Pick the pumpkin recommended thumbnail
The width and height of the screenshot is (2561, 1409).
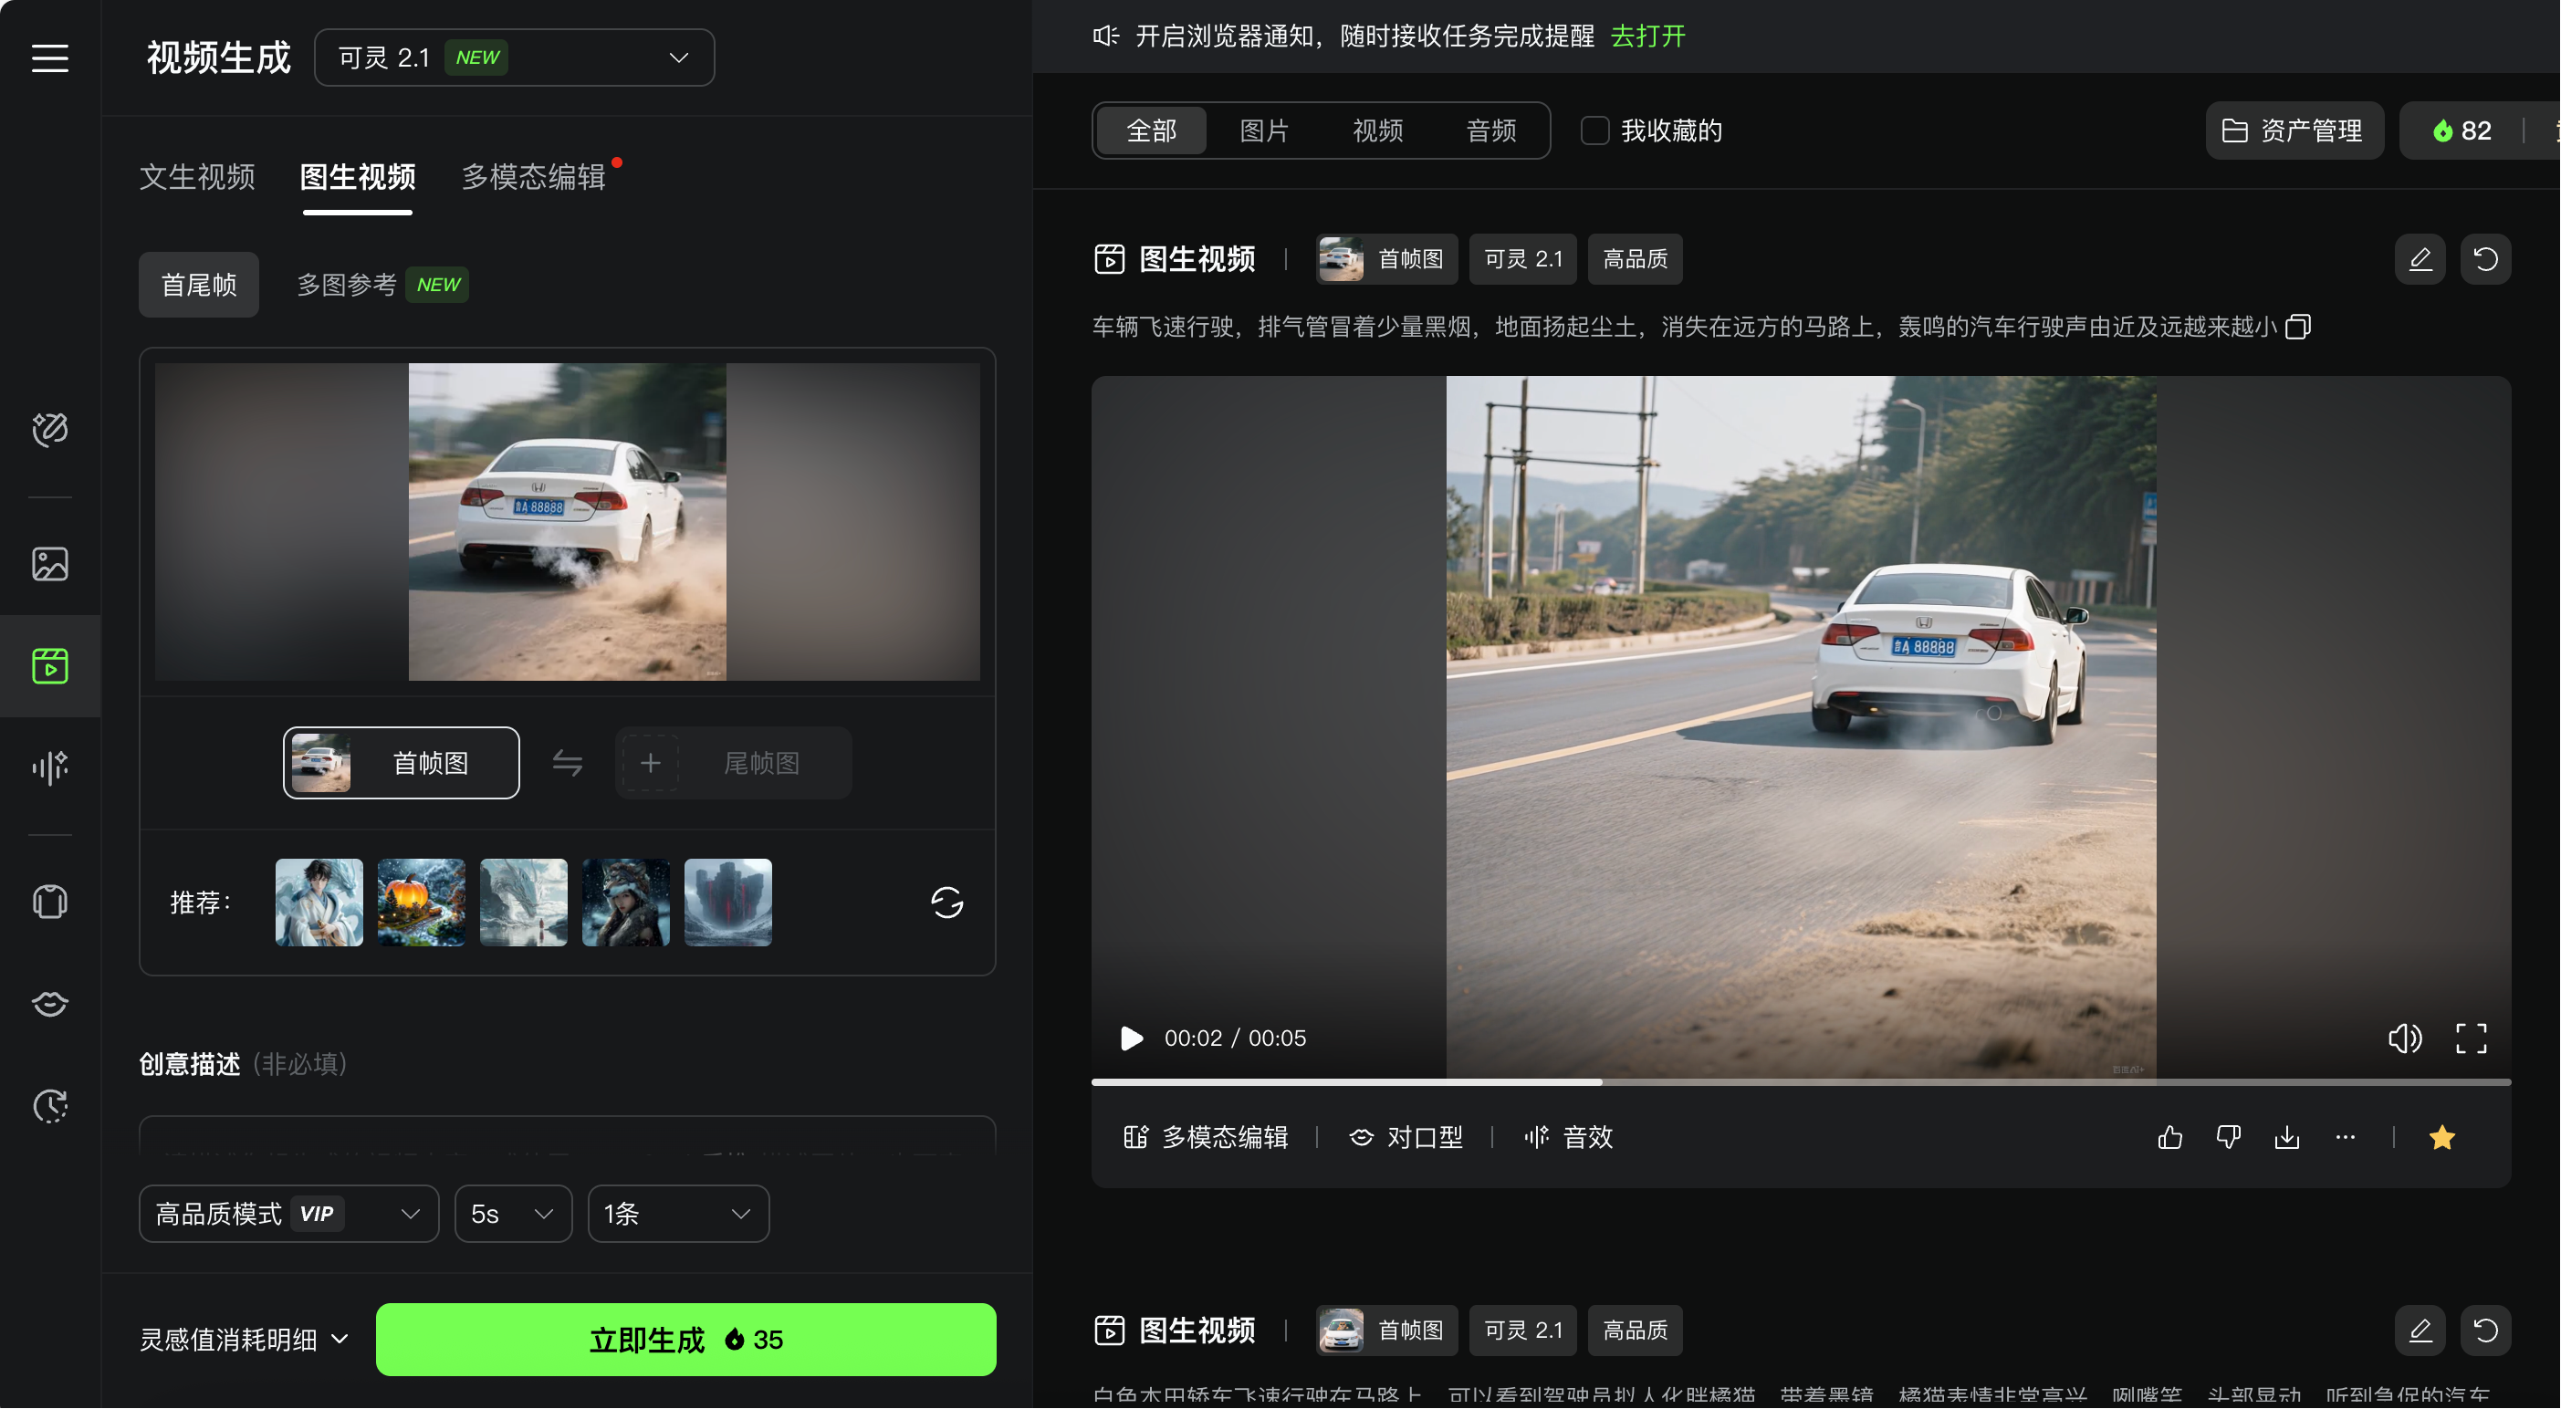[422, 903]
